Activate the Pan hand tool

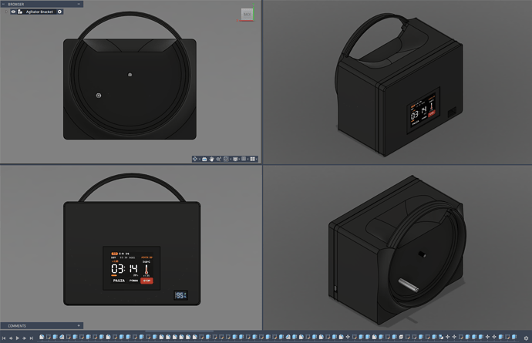click(x=212, y=159)
